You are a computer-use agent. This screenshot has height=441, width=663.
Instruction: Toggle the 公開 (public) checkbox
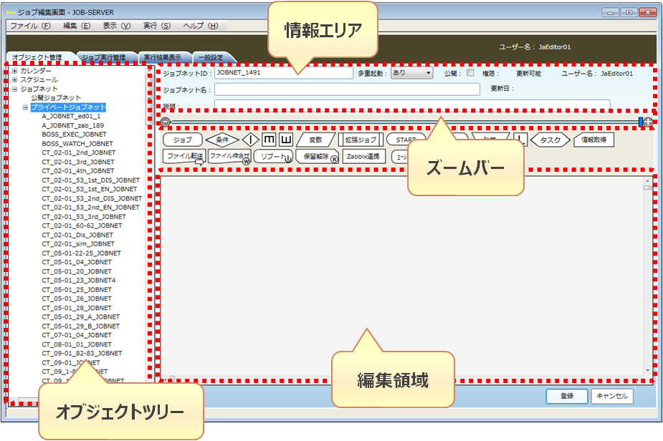point(470,73)
